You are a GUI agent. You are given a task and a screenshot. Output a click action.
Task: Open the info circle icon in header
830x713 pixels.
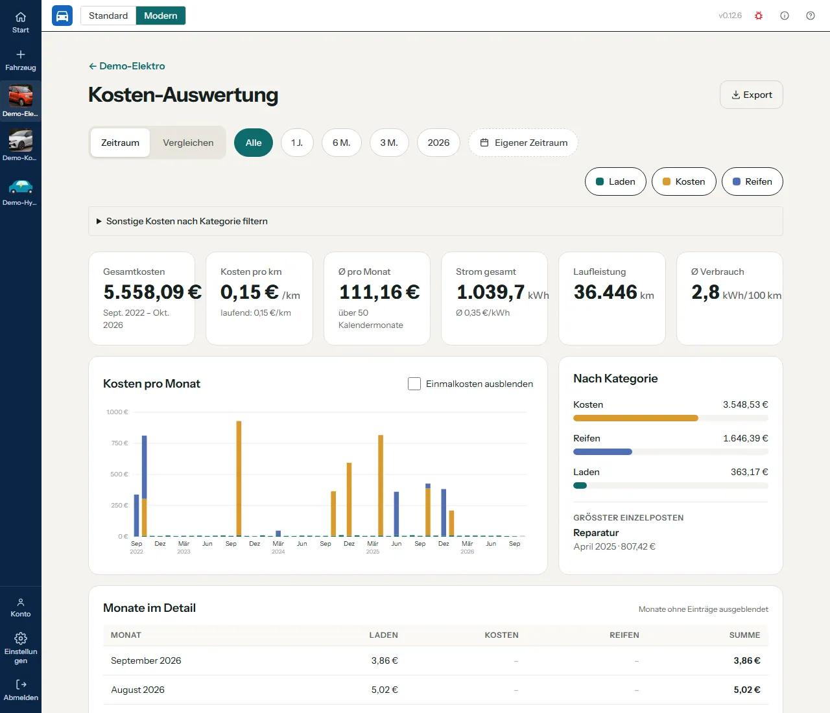785,16
